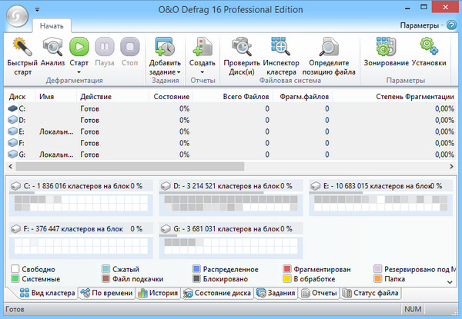This screenshot has width=462, height=319.
Task: Sort by the Фрагм.файлов column header
Action: [x=302, y=97]
